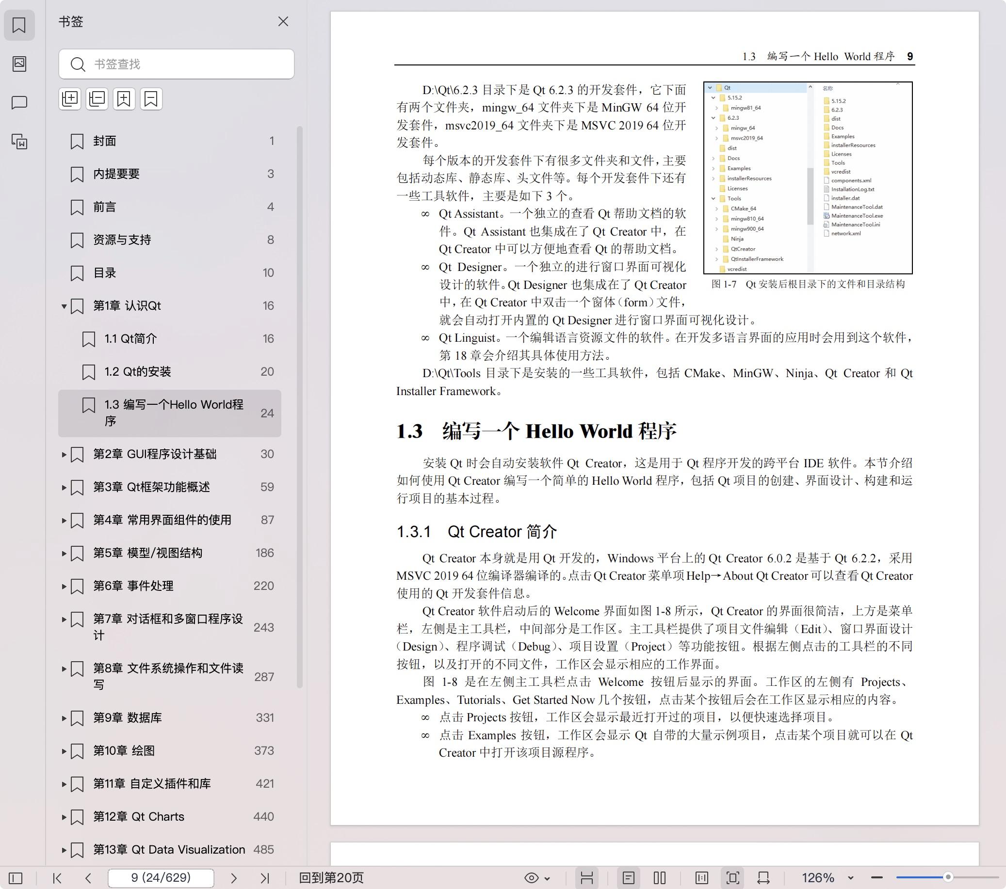
Task: Expand the 第6章 事件处理 bookmark
Action: pos(64,587)
